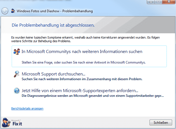
Task: Go back using the round arrow button
Action: point(5,11)
